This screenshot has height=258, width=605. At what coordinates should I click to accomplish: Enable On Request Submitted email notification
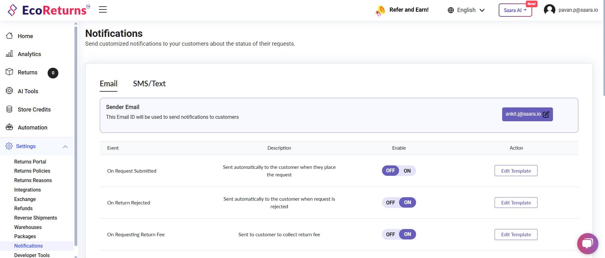click(407, 171)
